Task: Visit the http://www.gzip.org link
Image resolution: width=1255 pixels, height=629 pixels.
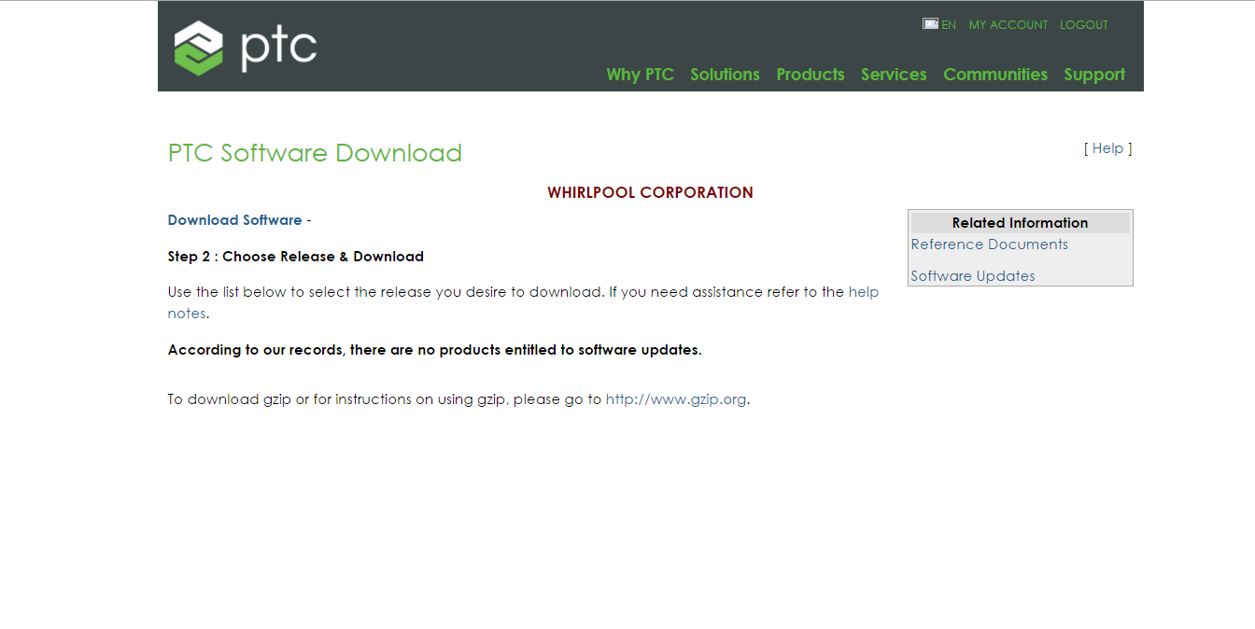Action: 676,399
